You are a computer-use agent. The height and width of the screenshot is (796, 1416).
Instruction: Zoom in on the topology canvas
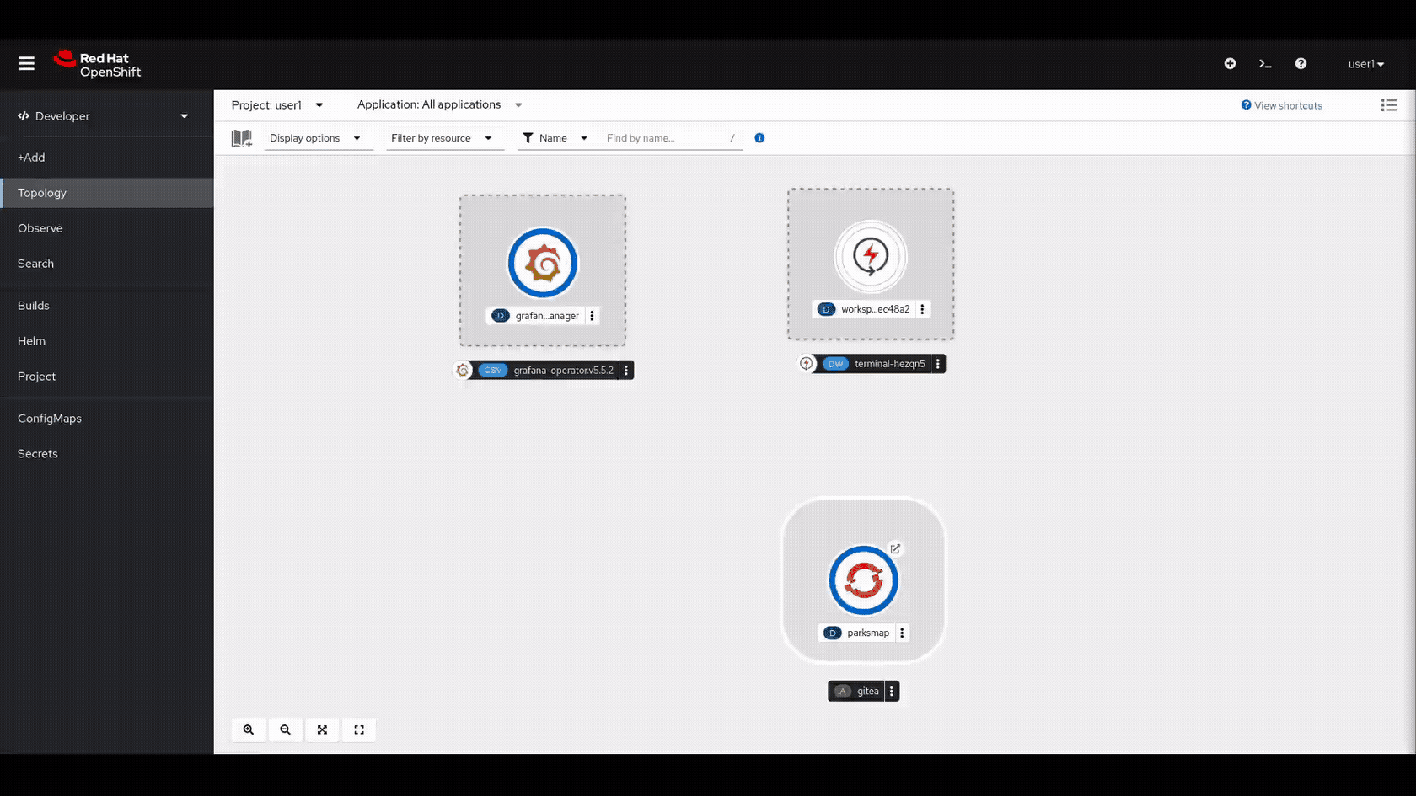click(248, 729)
